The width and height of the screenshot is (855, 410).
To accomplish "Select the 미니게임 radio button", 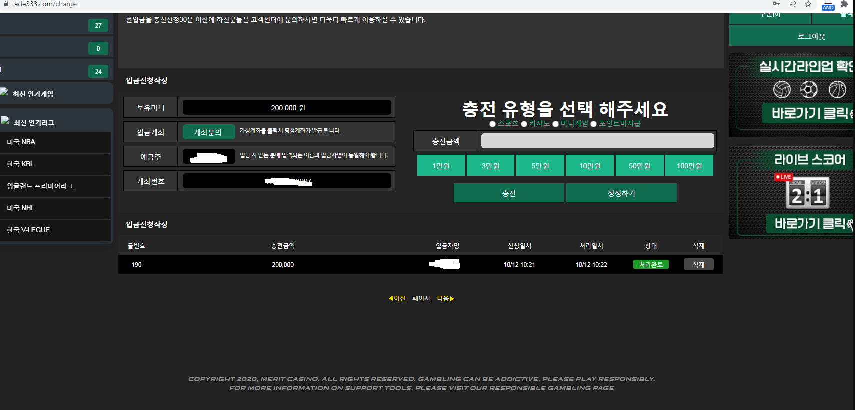I will pos(555,124).
